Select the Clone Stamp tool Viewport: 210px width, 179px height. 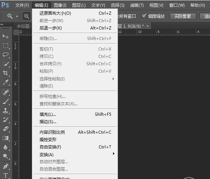point(6,111)
